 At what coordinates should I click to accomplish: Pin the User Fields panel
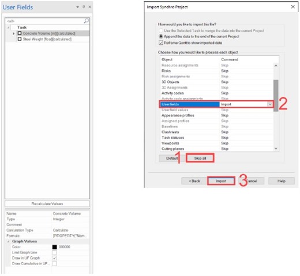pyautogui.click(x=84, y=7)
